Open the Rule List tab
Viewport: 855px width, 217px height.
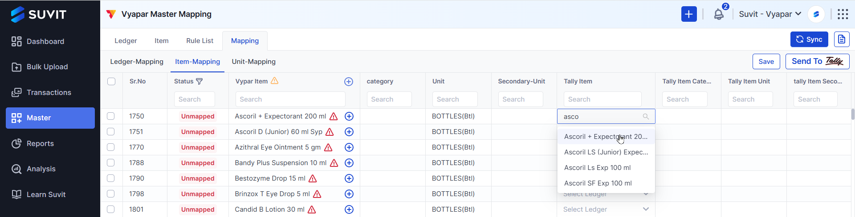point(200,40)
